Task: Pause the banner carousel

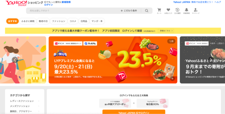Action: (172, 79)
